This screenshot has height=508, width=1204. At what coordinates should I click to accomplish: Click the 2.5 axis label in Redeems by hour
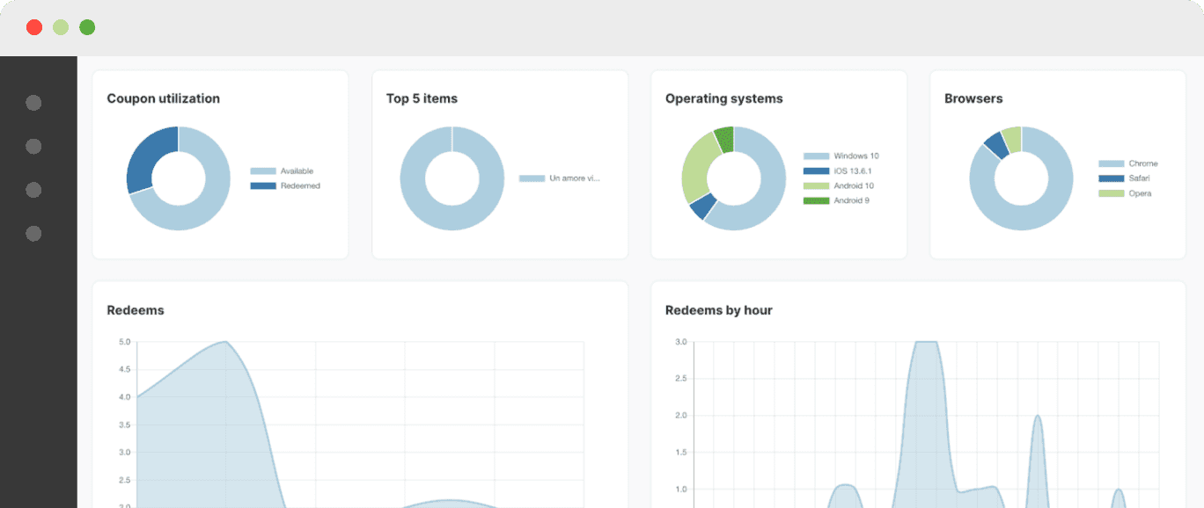tap(681, 379)
